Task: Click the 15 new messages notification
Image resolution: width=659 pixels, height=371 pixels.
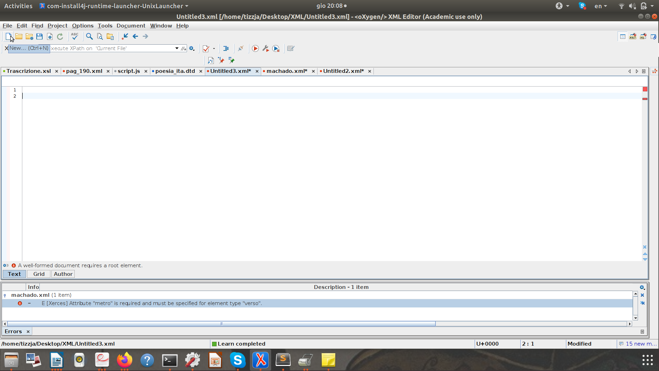Action: (638, 344)
